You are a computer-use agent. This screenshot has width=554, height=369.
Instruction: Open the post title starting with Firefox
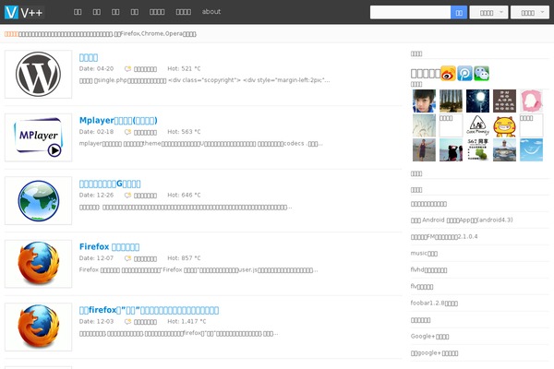109,247
